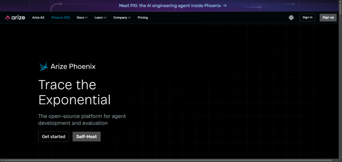Screen dimensions: 342x162
Task: Open the Slack community icon
Action: coord(291,18)
